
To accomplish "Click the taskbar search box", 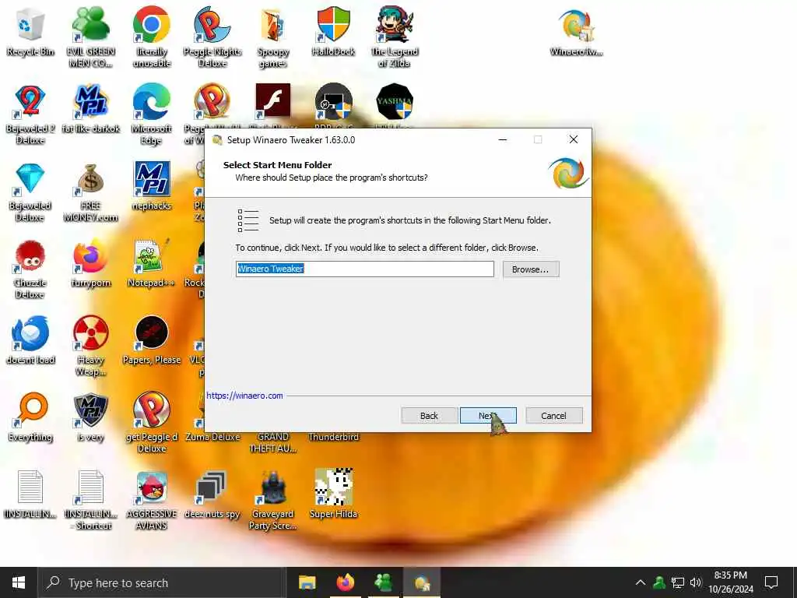I will (x=162, y=582).
